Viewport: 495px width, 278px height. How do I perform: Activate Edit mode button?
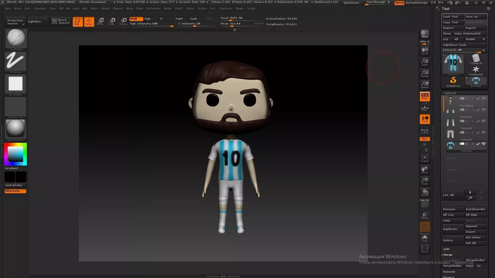click(77, 22)
